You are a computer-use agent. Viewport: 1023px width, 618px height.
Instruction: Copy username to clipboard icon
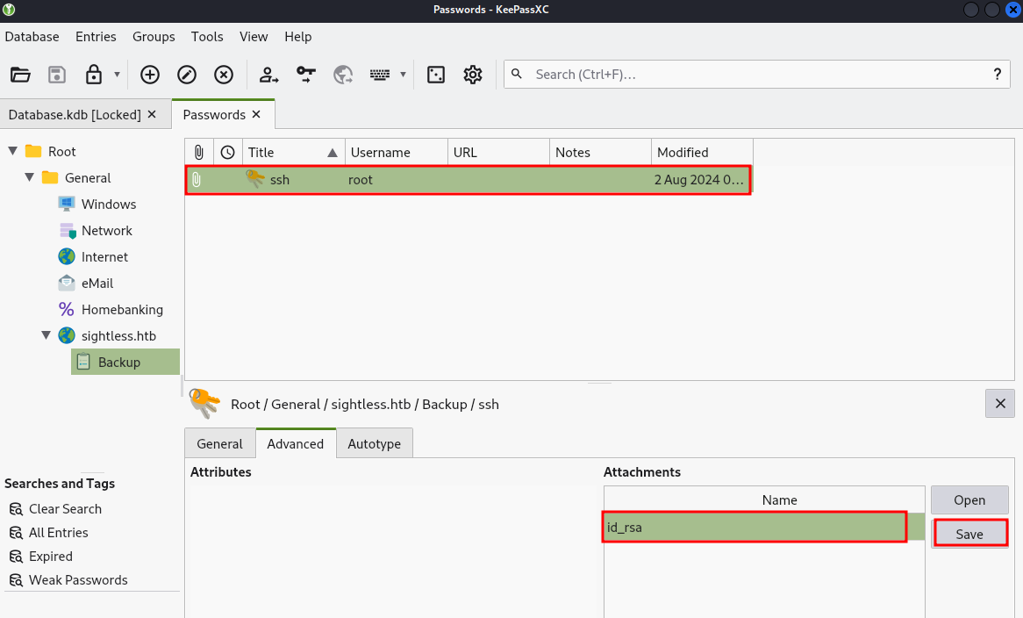tap(268, 75)
